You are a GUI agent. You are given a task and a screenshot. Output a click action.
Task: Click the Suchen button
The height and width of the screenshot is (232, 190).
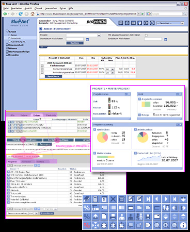click(x=75, y=43)
